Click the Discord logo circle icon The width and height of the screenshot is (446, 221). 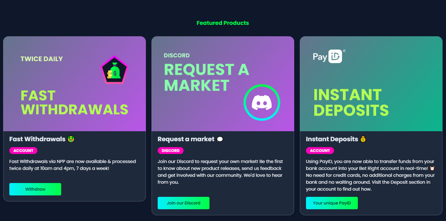(x=262, y=102)
